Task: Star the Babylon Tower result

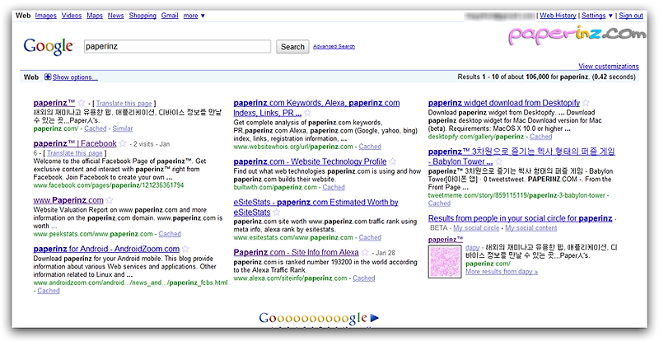Action: (x=498, y=161)
